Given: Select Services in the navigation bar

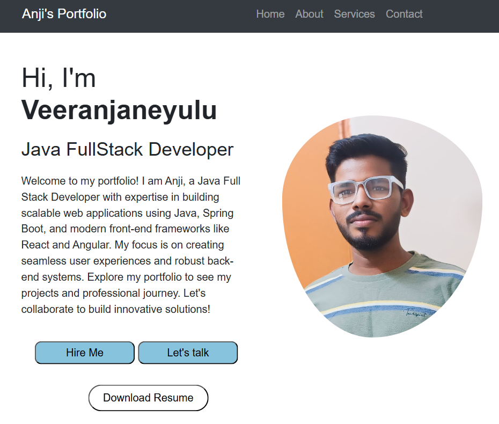Looking at the screenshot, I should tap(354, 14).
